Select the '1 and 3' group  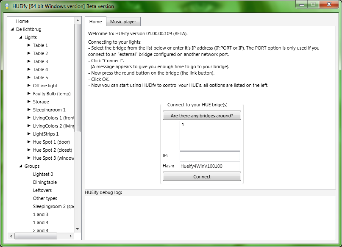pyautogui.click(x=41, y=214)
